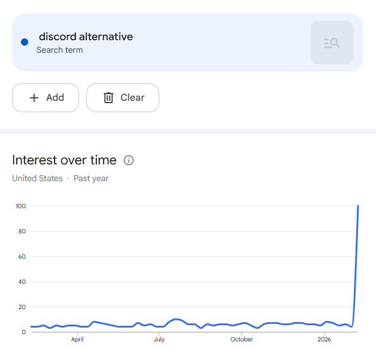Click the Interest over time heading
Image resolution: width=376 pixels, height=354 pixels.
[x=64, y=160]
